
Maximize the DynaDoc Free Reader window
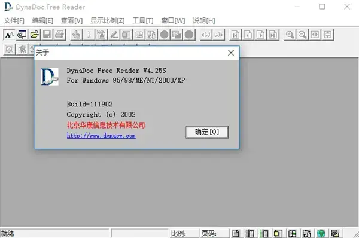pyautogui.click(x=322, y=7)
